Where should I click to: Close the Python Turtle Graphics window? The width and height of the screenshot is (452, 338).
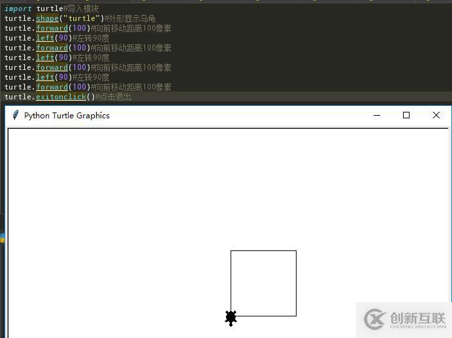436,115
